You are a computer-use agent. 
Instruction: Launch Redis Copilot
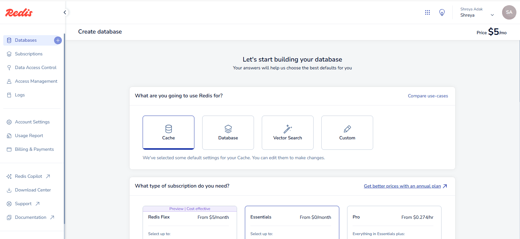click(x=28, y=176)
